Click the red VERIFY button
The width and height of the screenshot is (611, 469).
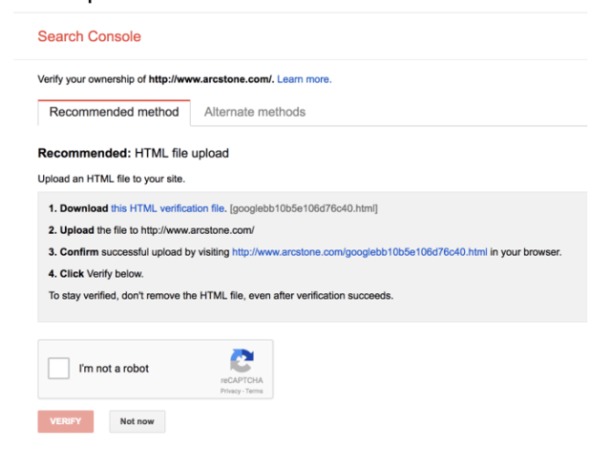[x=66, y=421]
